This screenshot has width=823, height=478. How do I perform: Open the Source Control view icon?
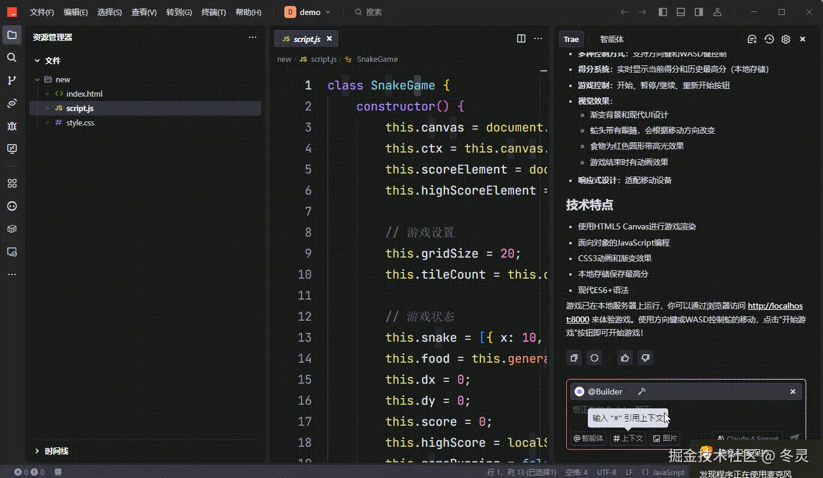11,80
